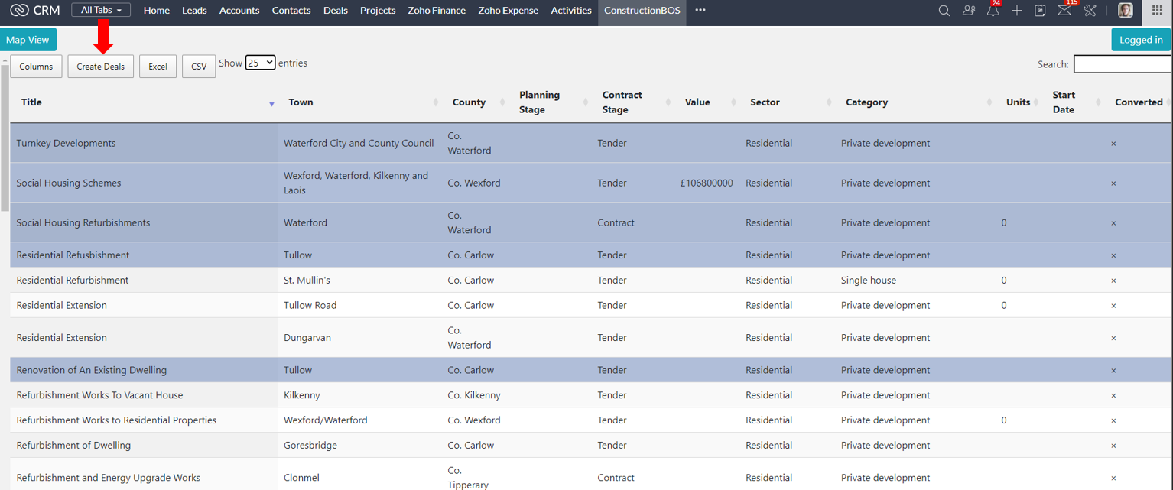This screenshot has height=490, width=1173.
Task: Sort by Contract Stage column header
Action: [x=632, y=102]
